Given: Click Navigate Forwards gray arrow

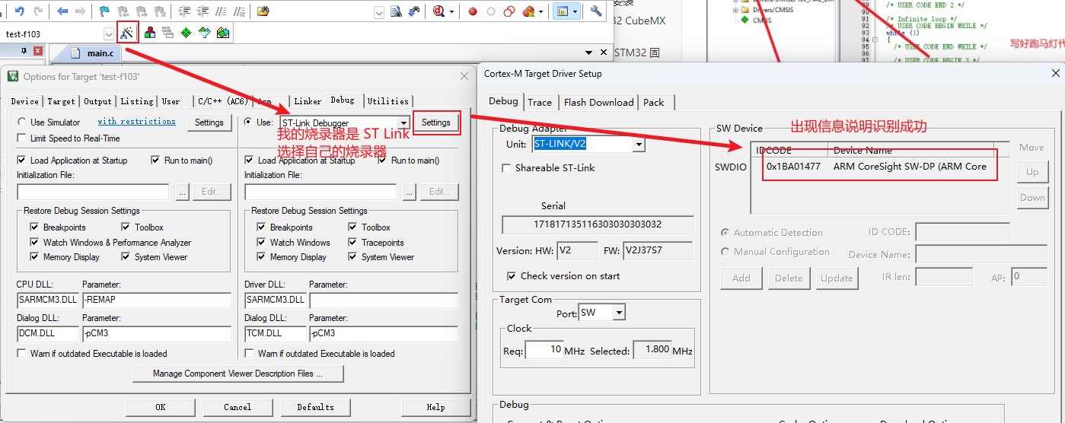Looking at the screenshot, I should coord(79,11).
